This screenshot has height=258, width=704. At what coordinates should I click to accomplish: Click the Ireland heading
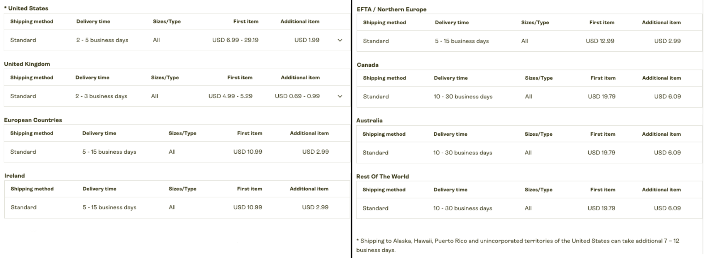click(x=14, y=176)
